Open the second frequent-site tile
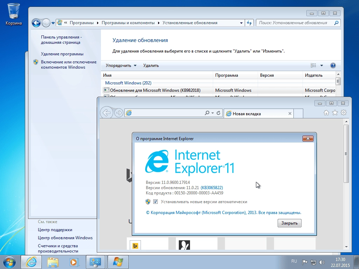The height and width of the screenshot is (269, 359). (196, 243)
